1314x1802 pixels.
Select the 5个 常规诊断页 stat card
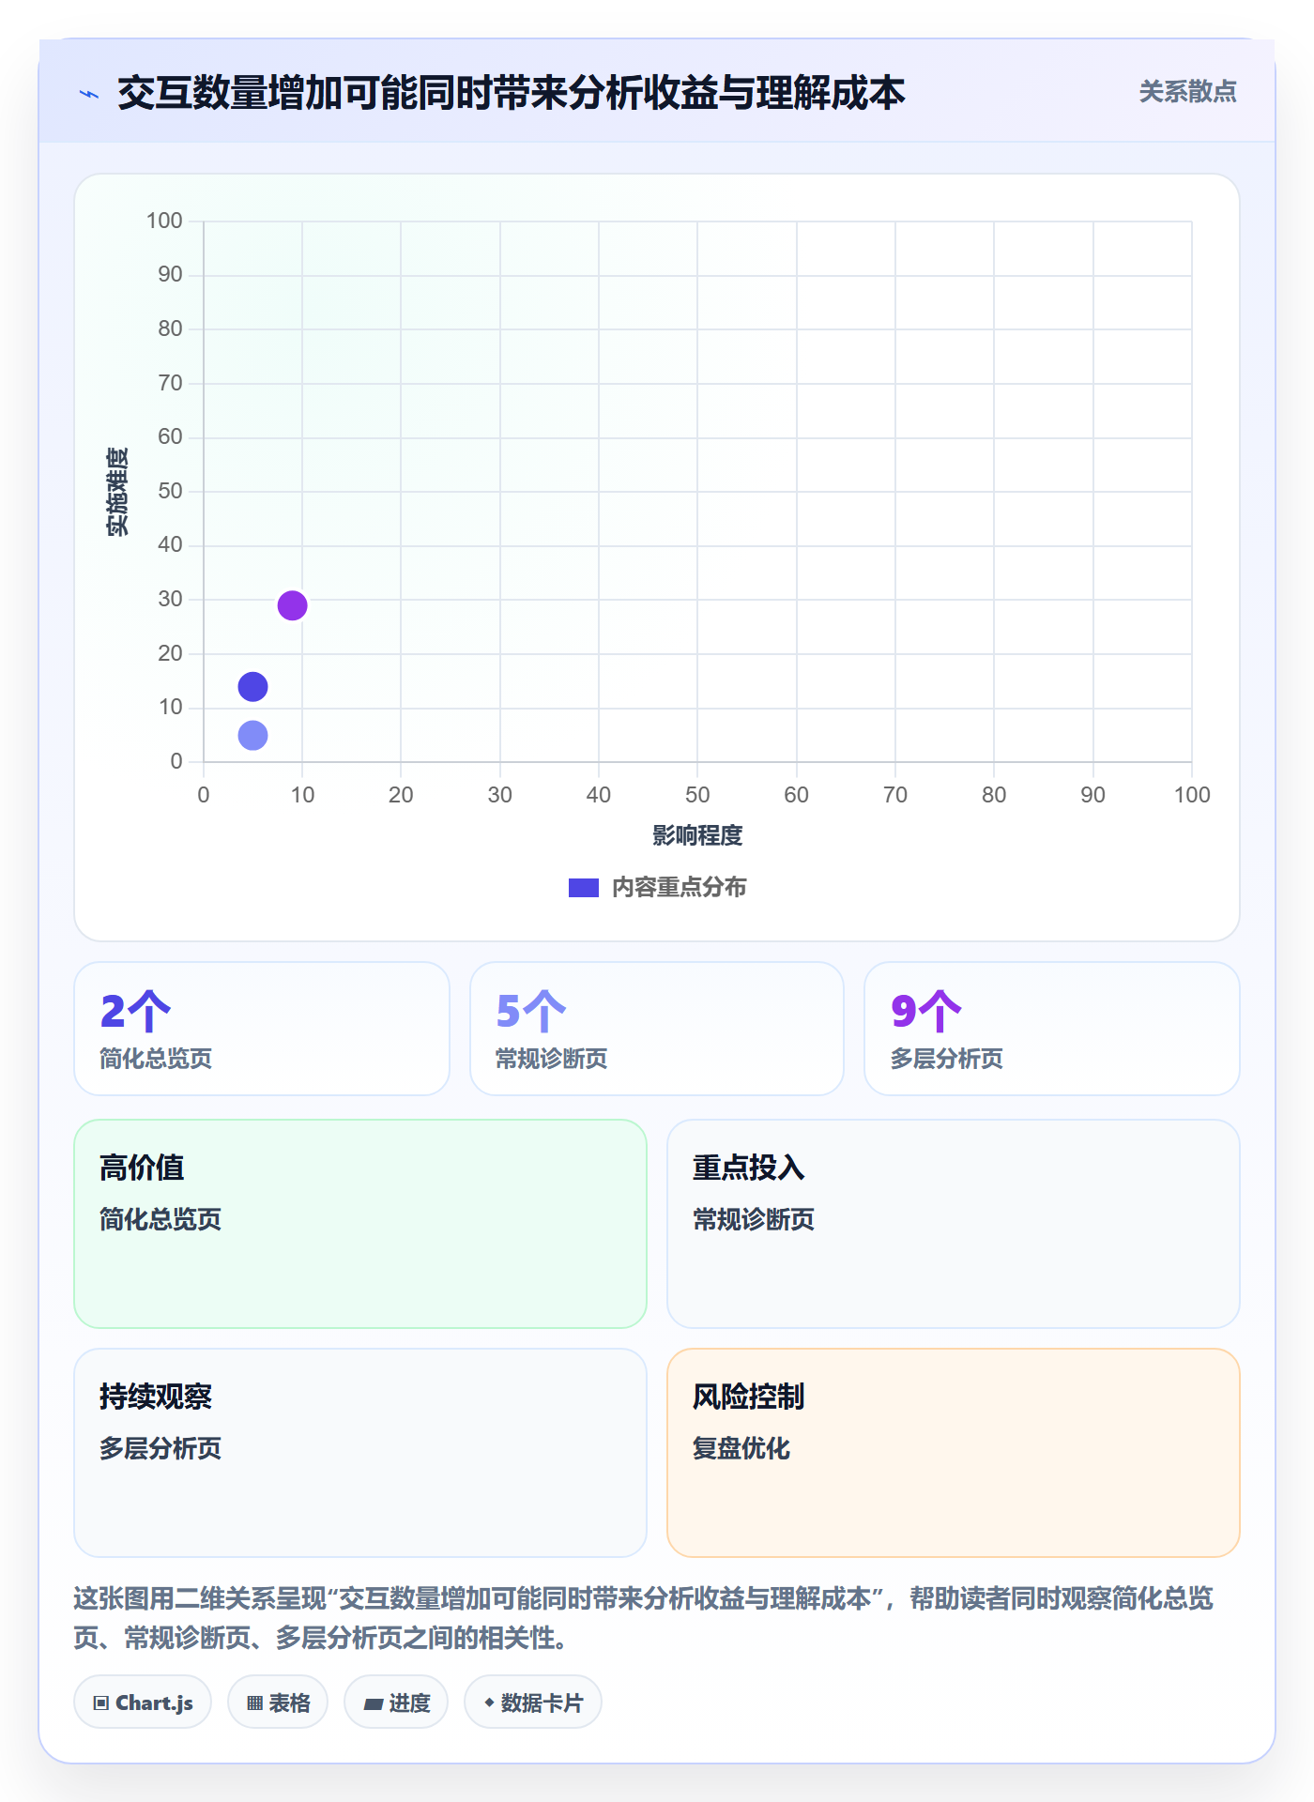pos(657,1029)
